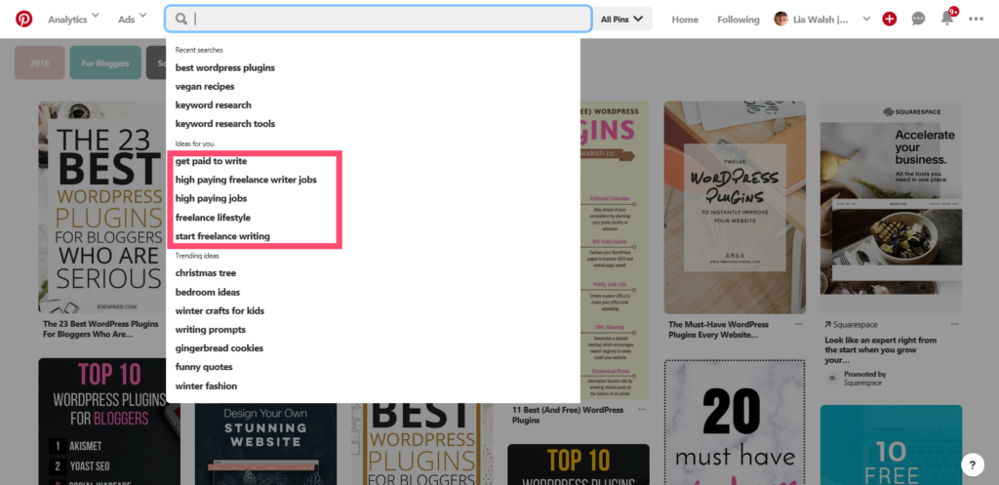Open options dots for Squarespace pin
This screenshot has width=999, height=485.
click(x=954, y=324)
